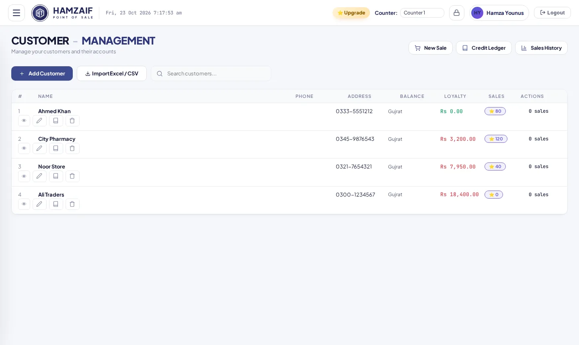Click the Add Customer button
This screenshot has width=579, height=345.
(x=42, y=73)
